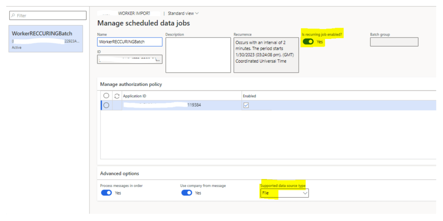Toggle the Enabled checkbox in policy row

246,105
